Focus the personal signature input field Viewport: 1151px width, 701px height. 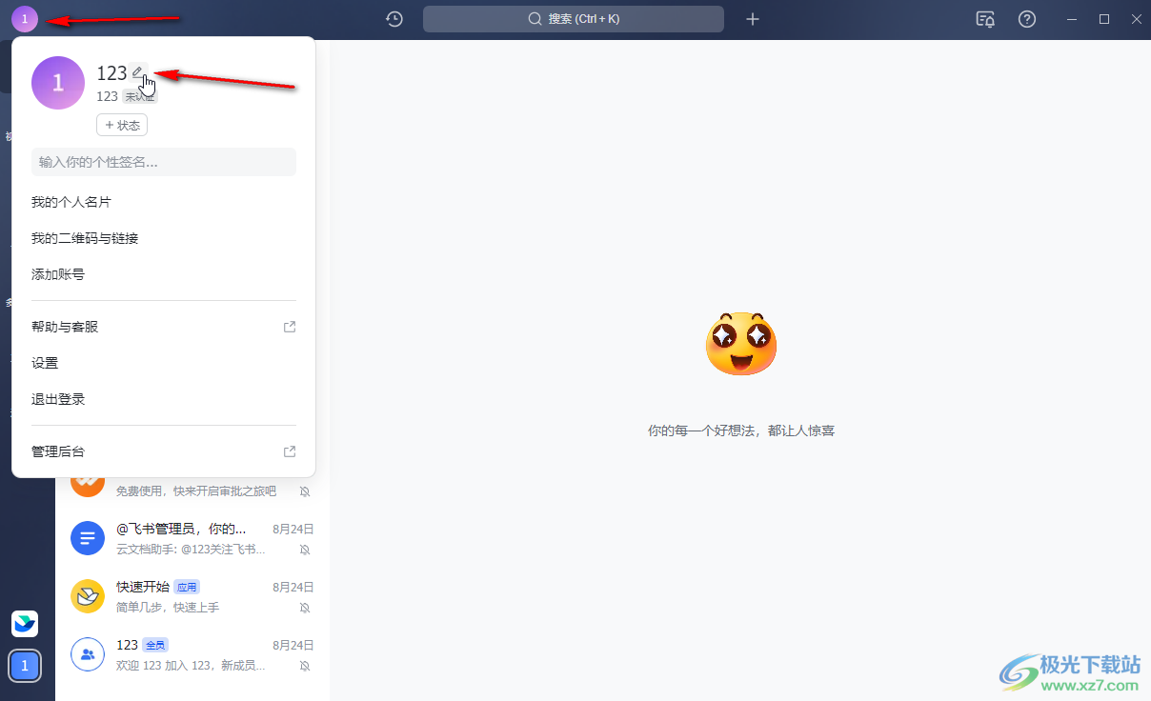pos(164,162)
